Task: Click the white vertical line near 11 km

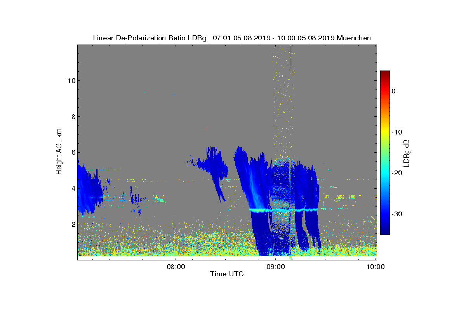Action: [x=290, y=58]
